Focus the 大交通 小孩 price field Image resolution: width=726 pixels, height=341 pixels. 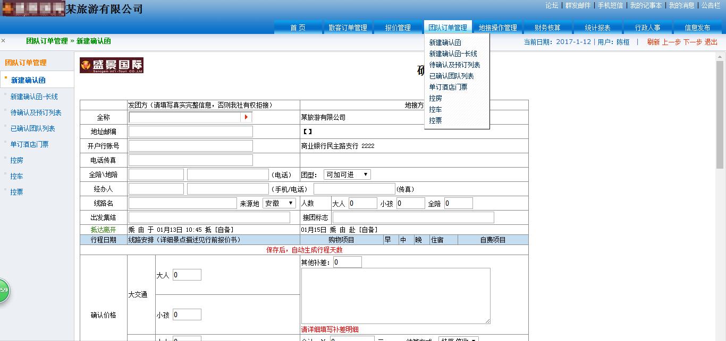point(187,314)
